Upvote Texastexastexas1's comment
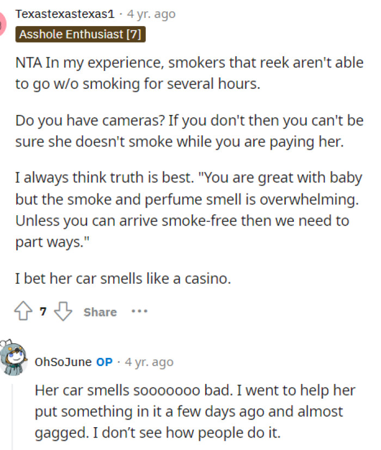Screen dimensions: 381x450 (22, 312)
